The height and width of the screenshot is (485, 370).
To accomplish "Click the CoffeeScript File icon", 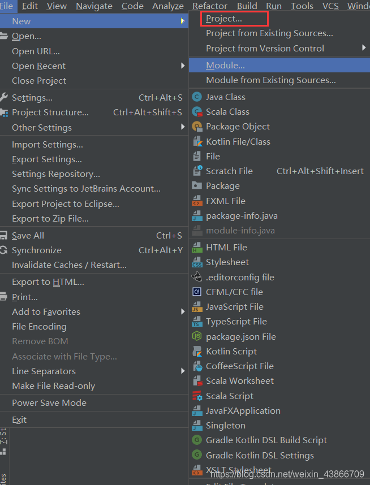I will [x=197, y=366].
